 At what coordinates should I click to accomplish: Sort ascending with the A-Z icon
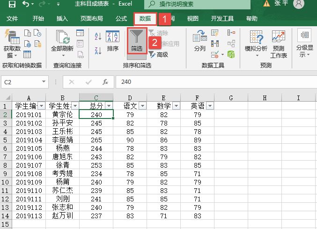pyautogui.click(x=98, y=37)
